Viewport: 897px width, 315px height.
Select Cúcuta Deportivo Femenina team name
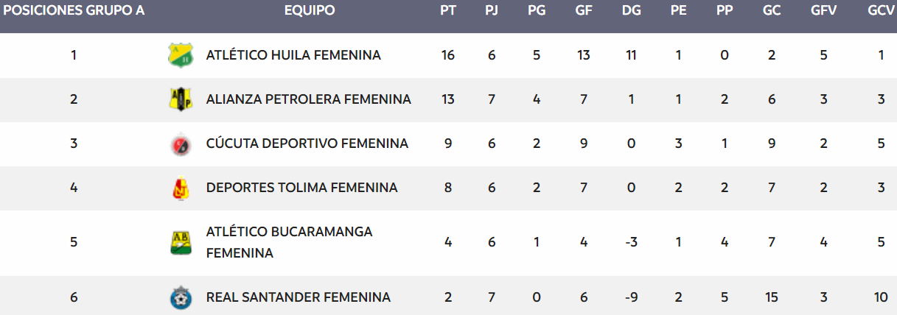[307, 144]
